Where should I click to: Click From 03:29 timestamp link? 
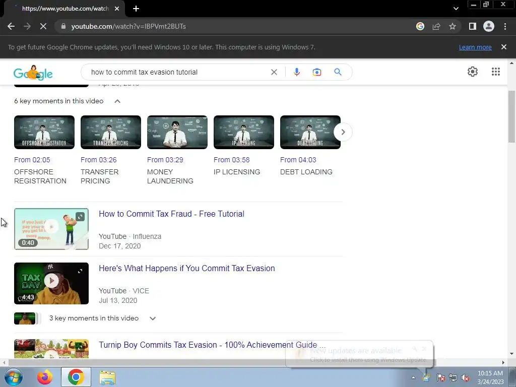point(165,160)
